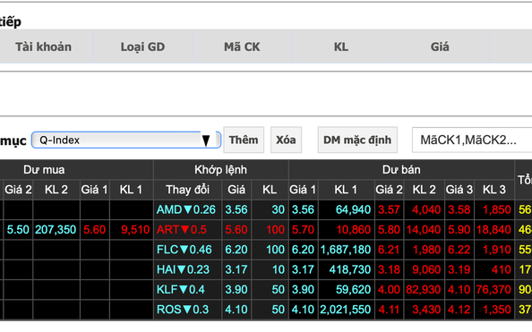Select the ART stock change cell
This screenshot has height=332, width=532.
pyautogui.click(x=187, y=230)
